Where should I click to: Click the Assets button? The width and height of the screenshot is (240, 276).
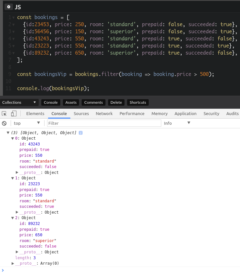pyautogui.click(x=71, y=102)
